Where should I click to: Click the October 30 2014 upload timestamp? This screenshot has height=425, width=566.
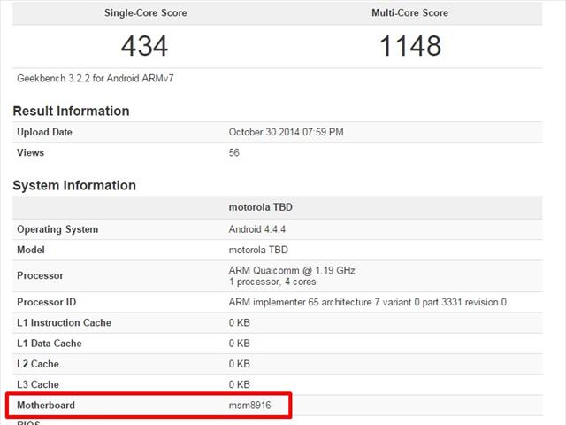pyautogui.click(x=286, y=132)
